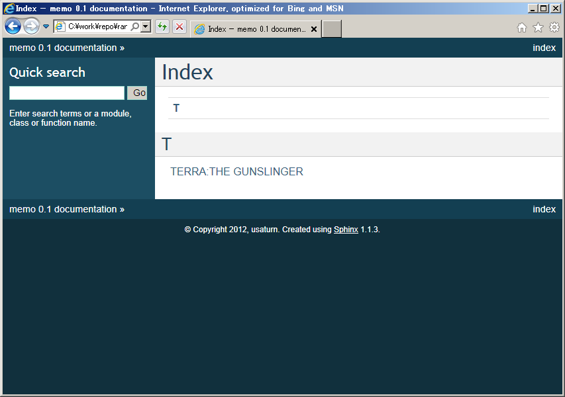Open Favorites via the star icon
This screenshot has height=397, width=565.
[x=538, y=28]
